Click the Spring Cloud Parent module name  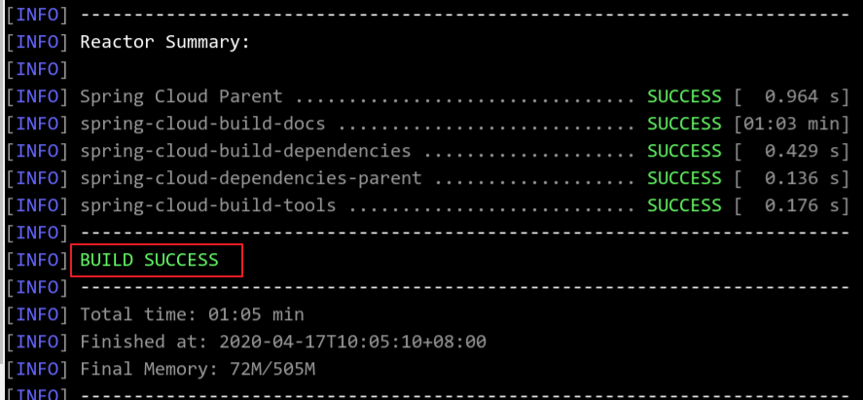pos(181,96)
